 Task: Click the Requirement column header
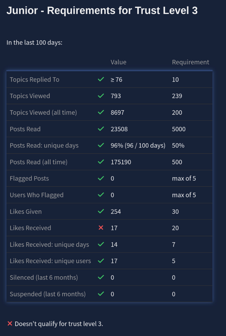point(190,62)
